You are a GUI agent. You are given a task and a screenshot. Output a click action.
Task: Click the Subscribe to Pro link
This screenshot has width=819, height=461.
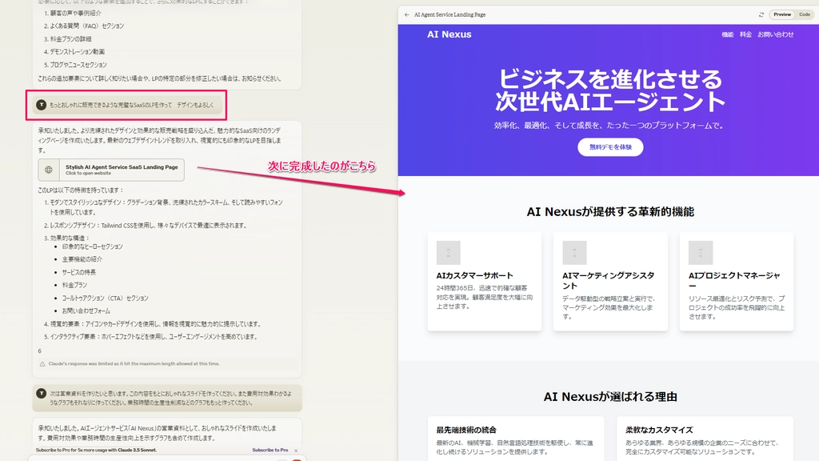[270, 450]
